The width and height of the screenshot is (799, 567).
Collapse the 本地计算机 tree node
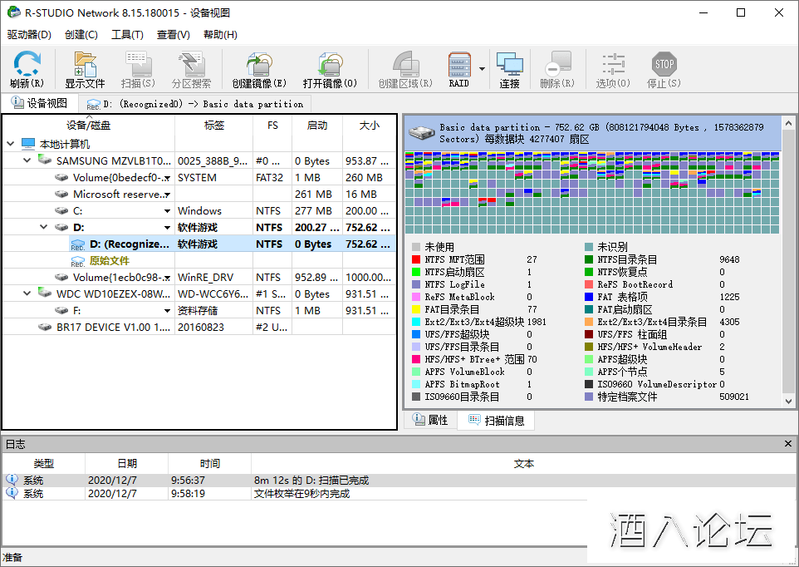(x=10, y=144)
